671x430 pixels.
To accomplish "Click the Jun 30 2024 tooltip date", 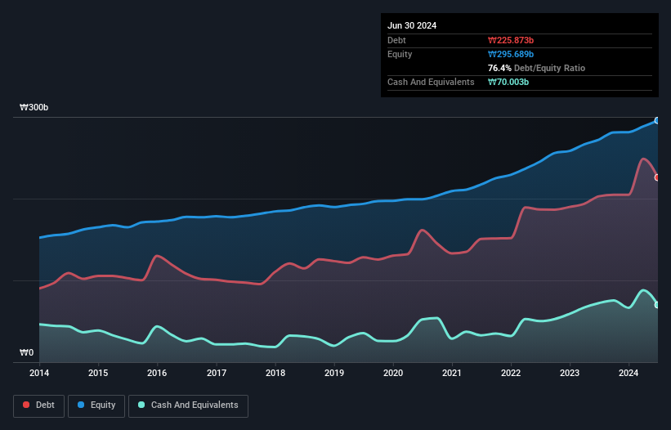I will pyautogui.click(x=412, y=25).
